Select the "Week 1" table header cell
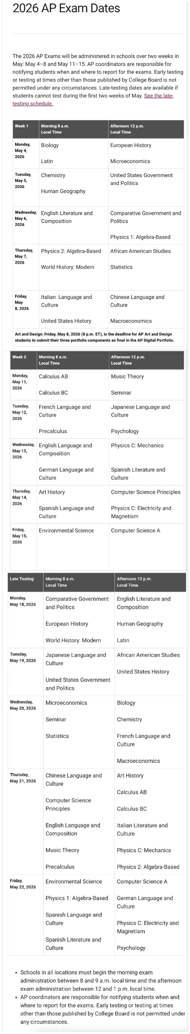This screenshot has height=1034, width=190. (22, 126)
